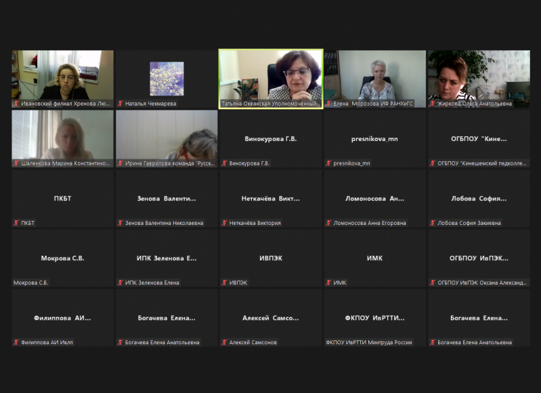The width and height of the screenshot is (541, 393).
Task: Select Наталья Чекмарева's flower profile picture tile
Action: point(167,78)
